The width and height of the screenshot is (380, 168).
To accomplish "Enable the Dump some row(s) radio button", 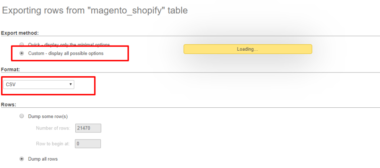I will coord(22,116).
